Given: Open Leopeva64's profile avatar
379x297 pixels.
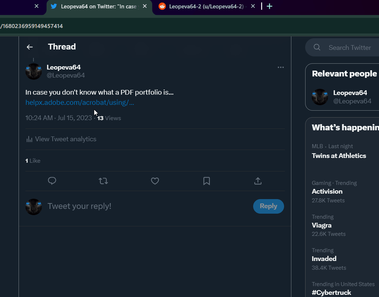Looking at the screenshot, I should [x=33, y=71].
